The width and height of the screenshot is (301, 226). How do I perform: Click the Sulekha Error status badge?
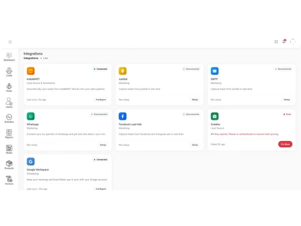(x=287, y=115)
